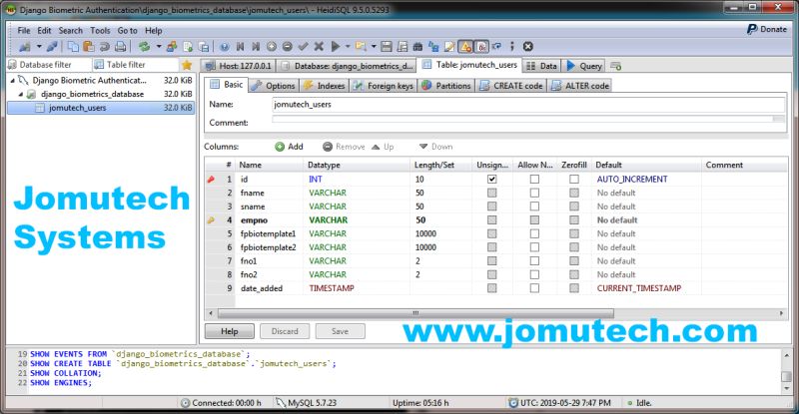
Task: Click the Donate link
Action: tap(767, 30)
